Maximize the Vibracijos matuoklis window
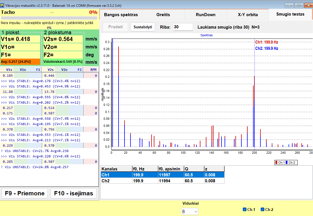 click(299, 5)
